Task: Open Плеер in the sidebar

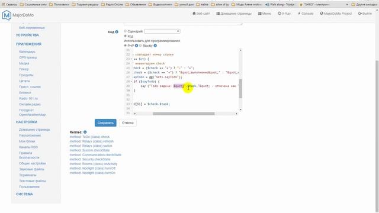Action: click(24, 69)
